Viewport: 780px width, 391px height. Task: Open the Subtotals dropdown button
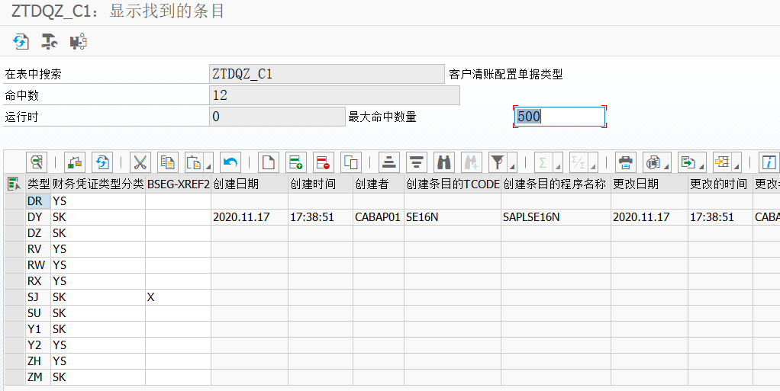click(x=583, y=162)
